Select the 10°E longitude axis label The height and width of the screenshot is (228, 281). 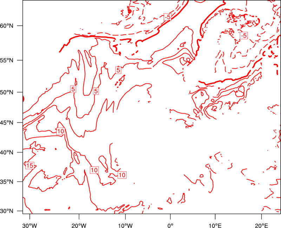[215, 225]
